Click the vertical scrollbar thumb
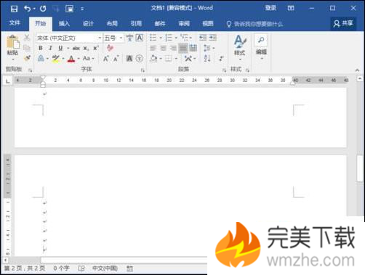This screenshot has width=365, height=275. (360, 168)
